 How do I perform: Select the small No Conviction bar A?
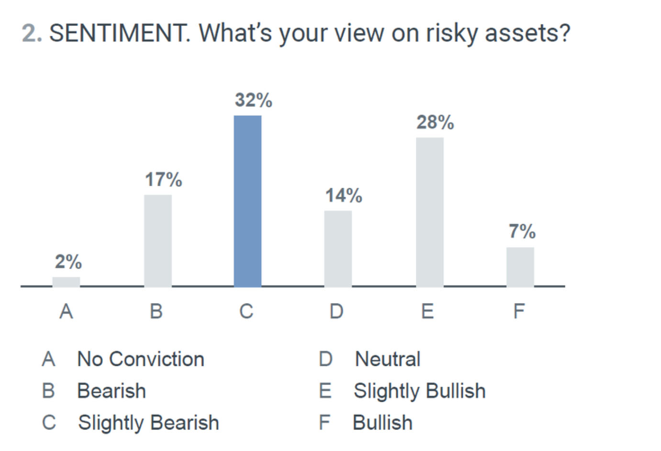pos(66,282)
